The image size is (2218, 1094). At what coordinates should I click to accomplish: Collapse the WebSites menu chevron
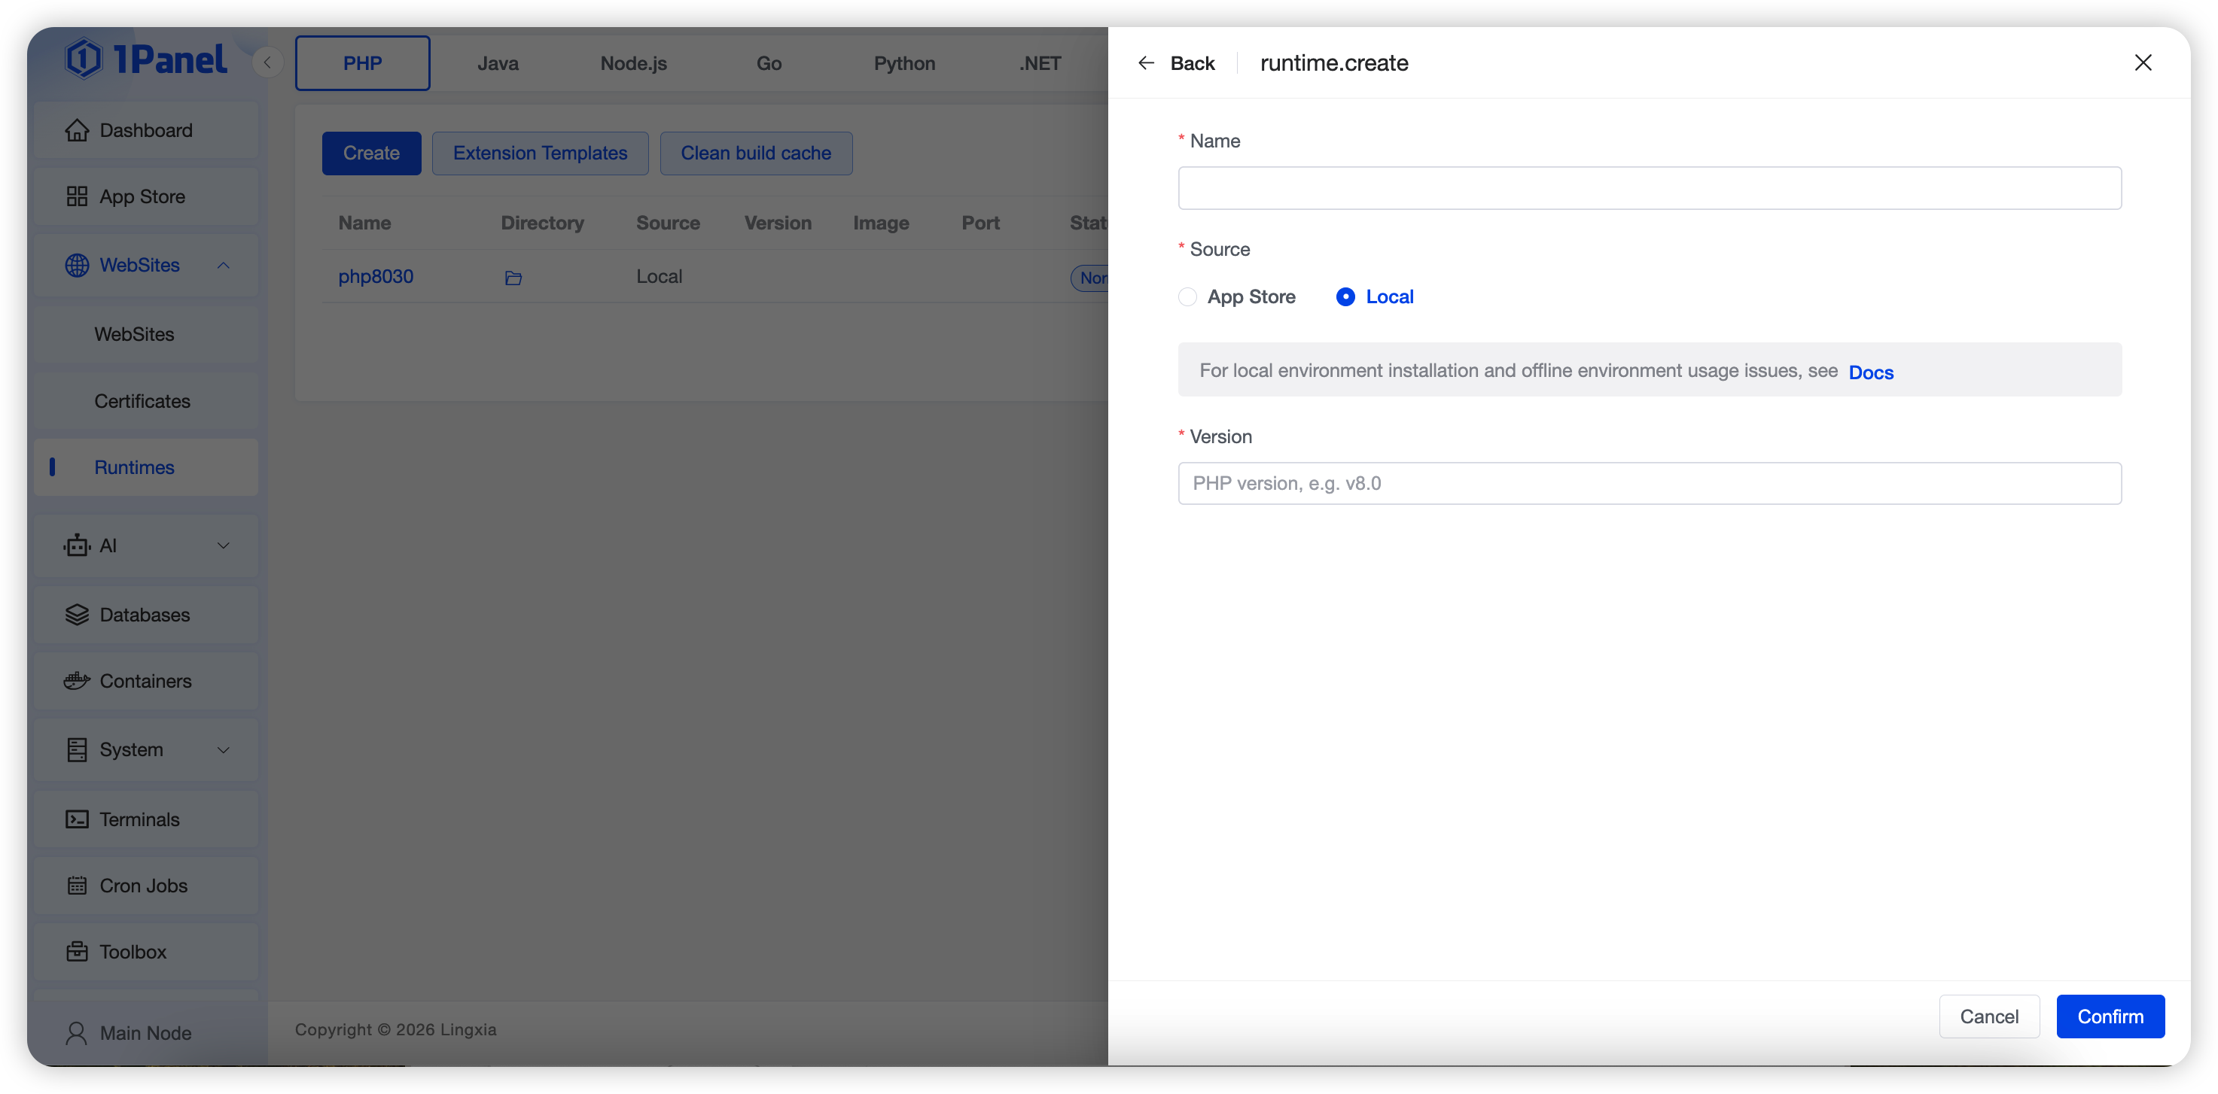pos(223,265)
